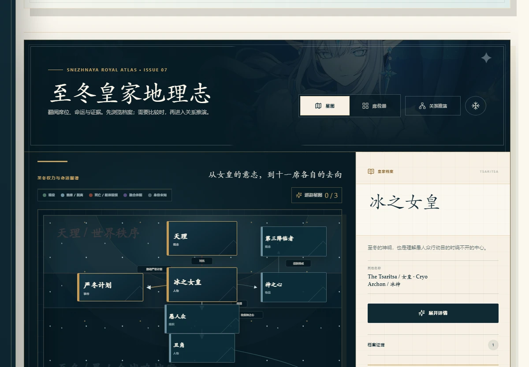
Task: Click the 现役 legend dot
Action: click(x=45, y=195)
